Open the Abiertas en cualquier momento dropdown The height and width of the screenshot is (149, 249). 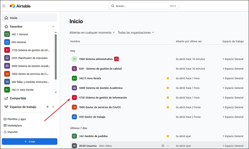pos(92,33)
